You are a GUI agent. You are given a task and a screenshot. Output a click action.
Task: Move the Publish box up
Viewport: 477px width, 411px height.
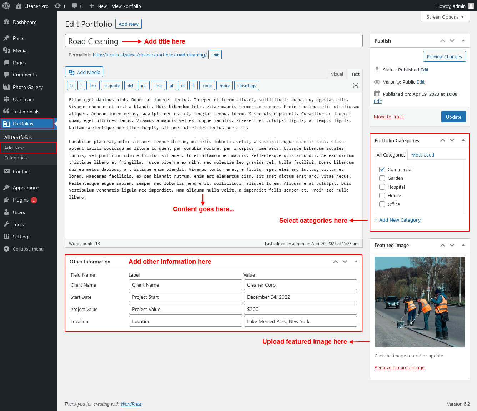click(x=443, y=41)
